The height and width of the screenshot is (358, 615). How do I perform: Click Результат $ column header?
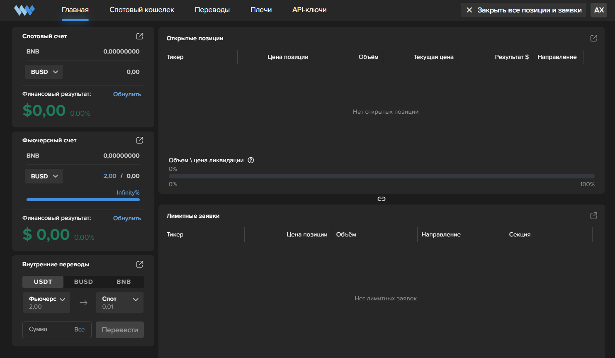512,57
